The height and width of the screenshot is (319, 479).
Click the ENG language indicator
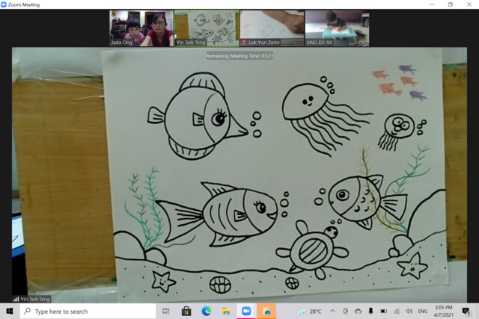423,311
